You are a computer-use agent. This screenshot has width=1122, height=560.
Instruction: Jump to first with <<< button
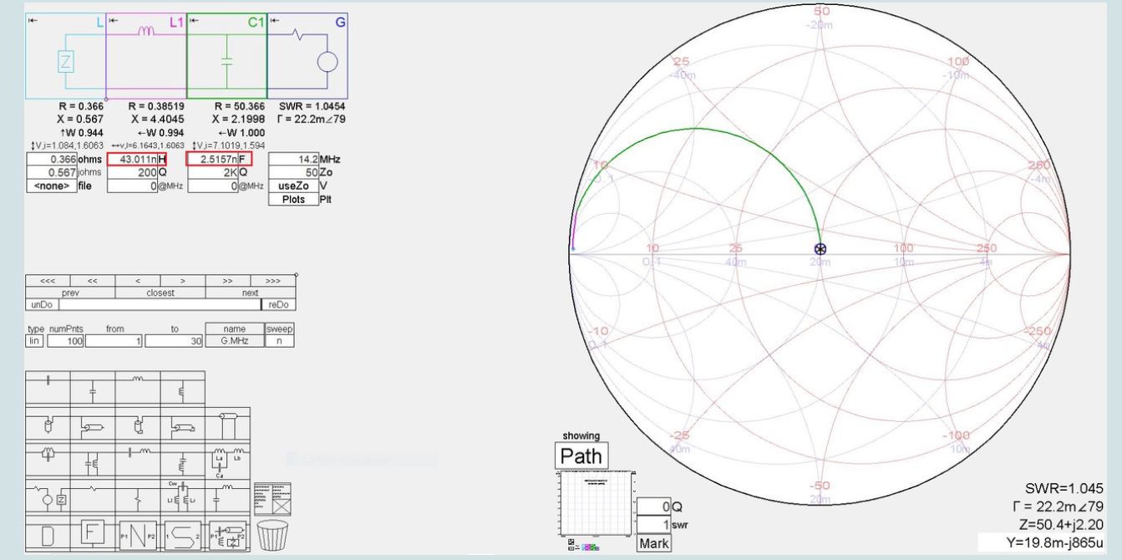pyautogui.click(x=48, y=281)
